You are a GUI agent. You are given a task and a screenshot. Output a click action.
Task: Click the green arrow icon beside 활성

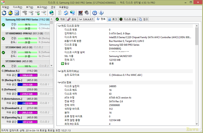[62, 64]
